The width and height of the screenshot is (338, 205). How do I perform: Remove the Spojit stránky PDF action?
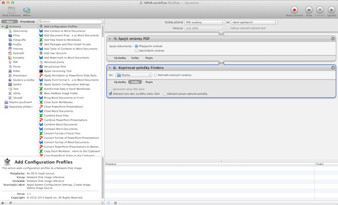coord(333,39)
